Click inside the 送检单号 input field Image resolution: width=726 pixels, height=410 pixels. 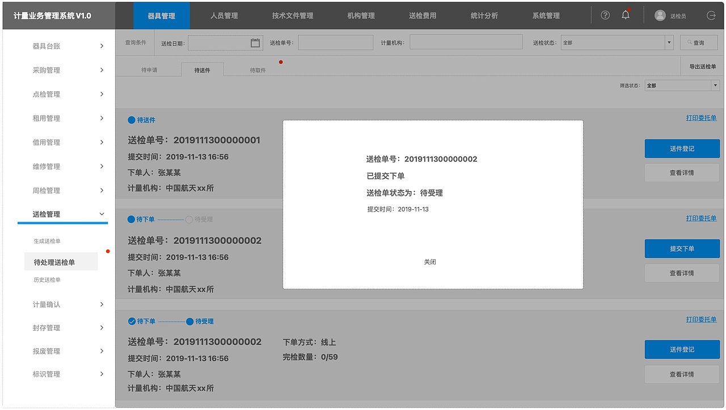[x=335, y=42]
